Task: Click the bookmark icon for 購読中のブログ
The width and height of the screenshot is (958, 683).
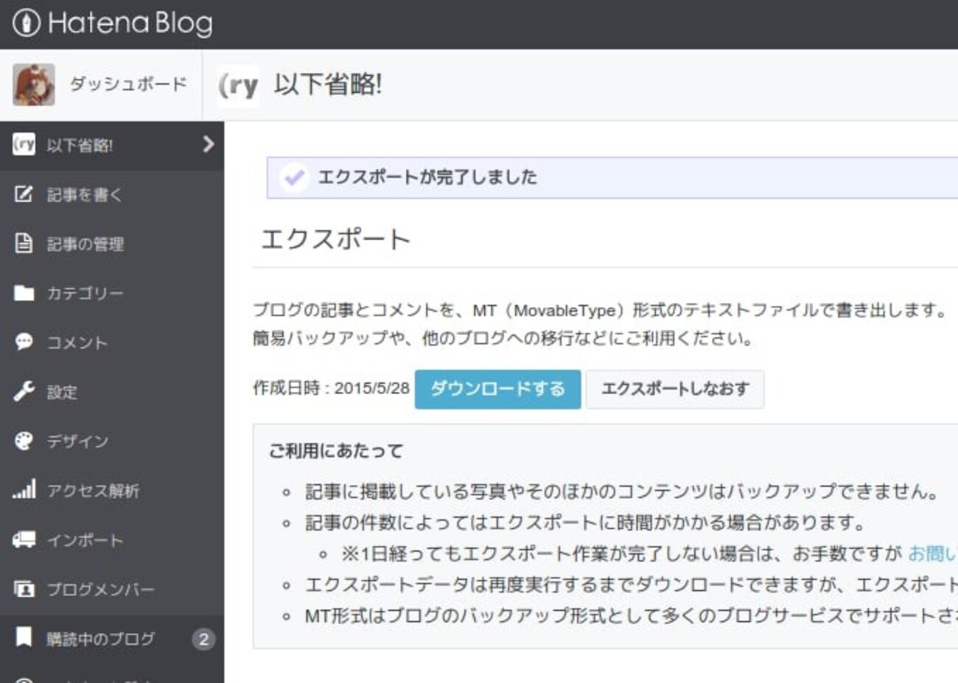Action: pos(24,637)
